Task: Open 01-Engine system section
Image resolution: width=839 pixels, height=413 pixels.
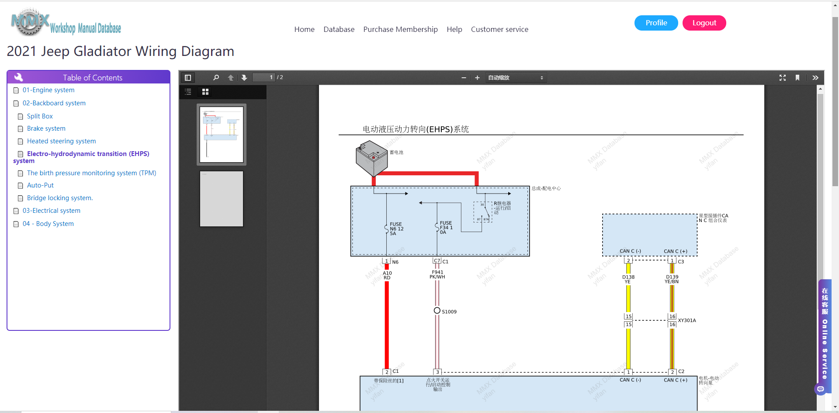Action: pyautogui.click(x=49, y=90)
